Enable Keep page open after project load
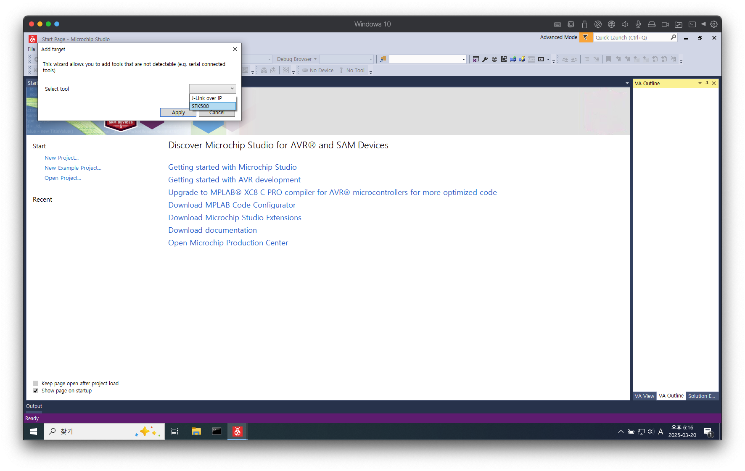This screenshot has width=745, height=471. [36, 383]
